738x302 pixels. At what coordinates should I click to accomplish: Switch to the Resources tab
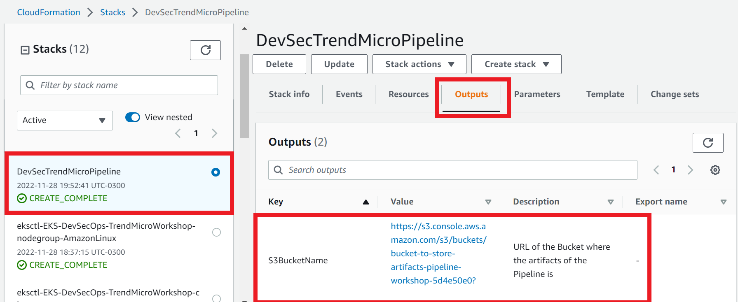click(408, 94)
